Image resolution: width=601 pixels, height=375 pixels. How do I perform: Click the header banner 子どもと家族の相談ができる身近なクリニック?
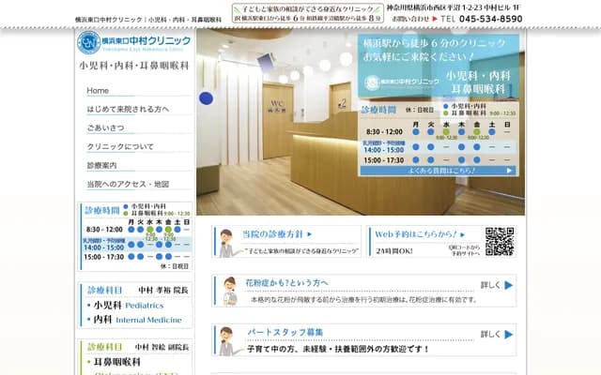click(x=308, y=13)
